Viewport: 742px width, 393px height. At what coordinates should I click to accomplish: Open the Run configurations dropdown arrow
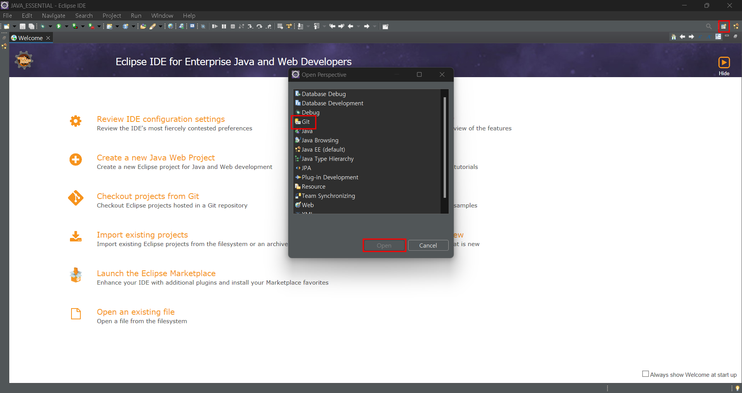pyautogui.click(x=66, y=26)
